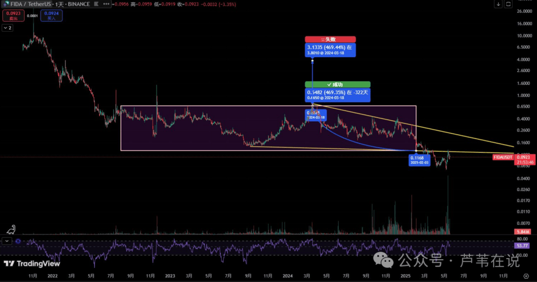Open the 1天 interval selector in title
537x282 pixels.
61,4
